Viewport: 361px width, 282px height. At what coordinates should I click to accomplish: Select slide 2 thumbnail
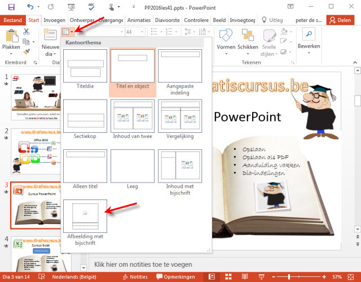[36, 151]
